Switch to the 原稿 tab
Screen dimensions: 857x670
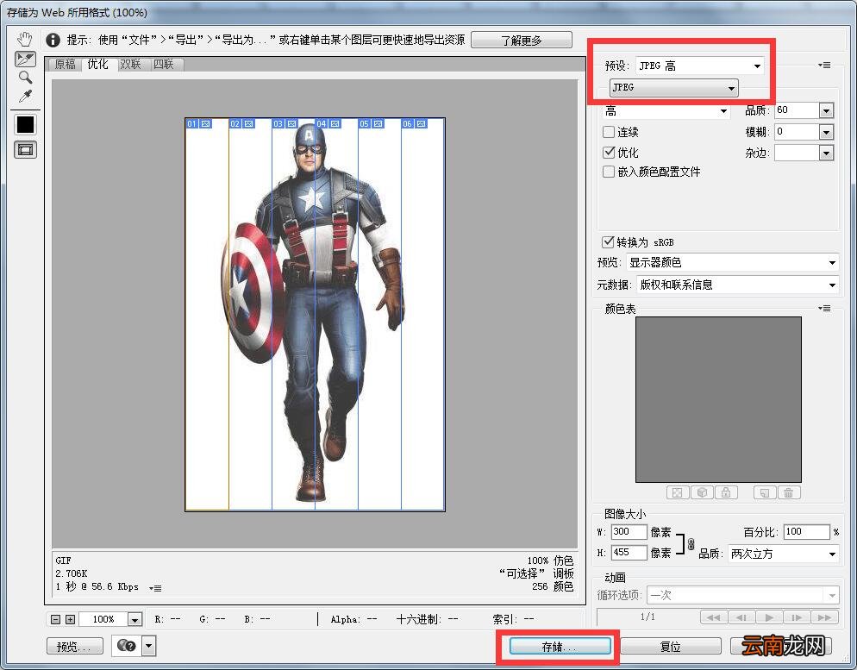coord(65,65)
